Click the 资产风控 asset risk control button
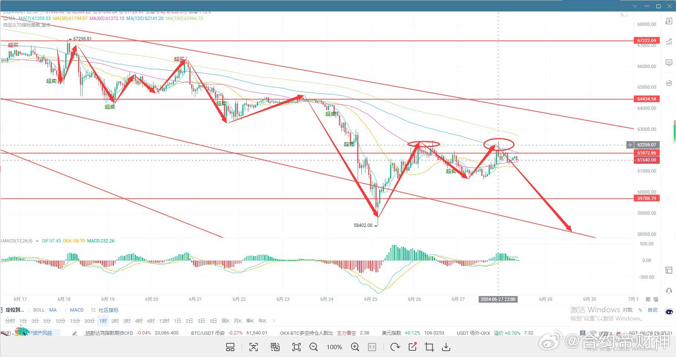Screen dimensions: 676x357 tap(42, 333)
